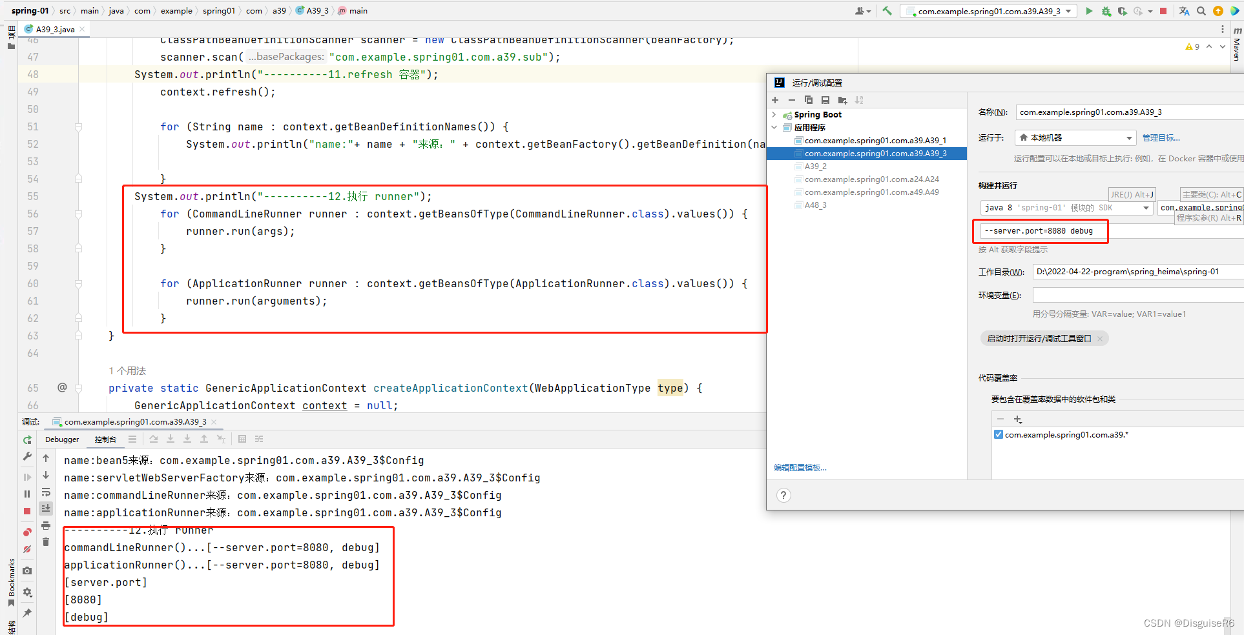Image resolution: width=1244 pixels, height=635 pixels.
Task: Click the 管理目标... link
Action: 1161,138
